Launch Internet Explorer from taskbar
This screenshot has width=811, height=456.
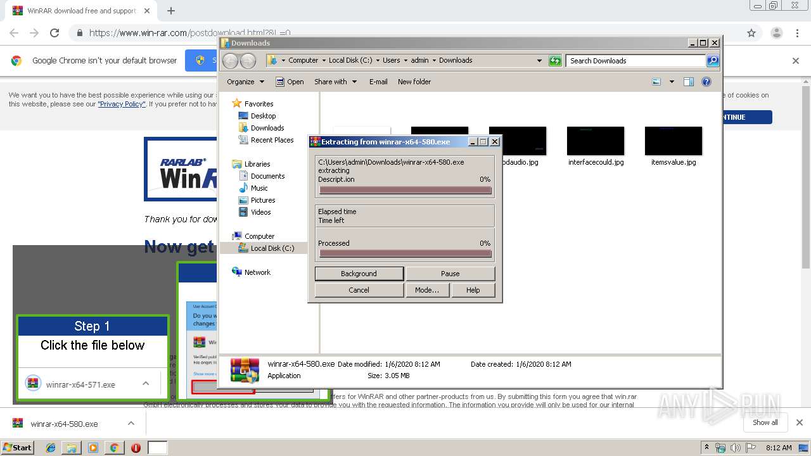(51, 448)
